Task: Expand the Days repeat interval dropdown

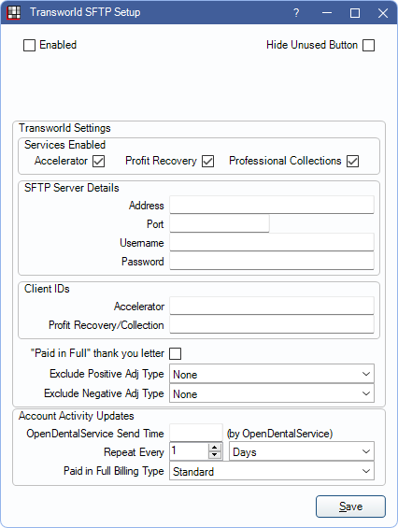Action: click(x=302, y=451)
